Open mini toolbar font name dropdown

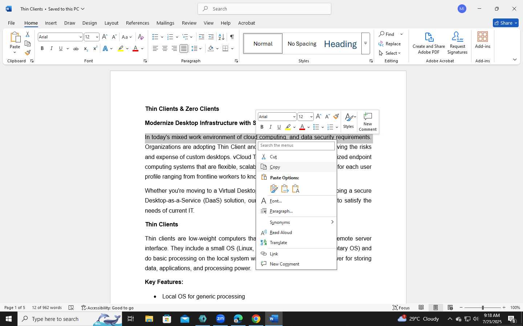294,117
